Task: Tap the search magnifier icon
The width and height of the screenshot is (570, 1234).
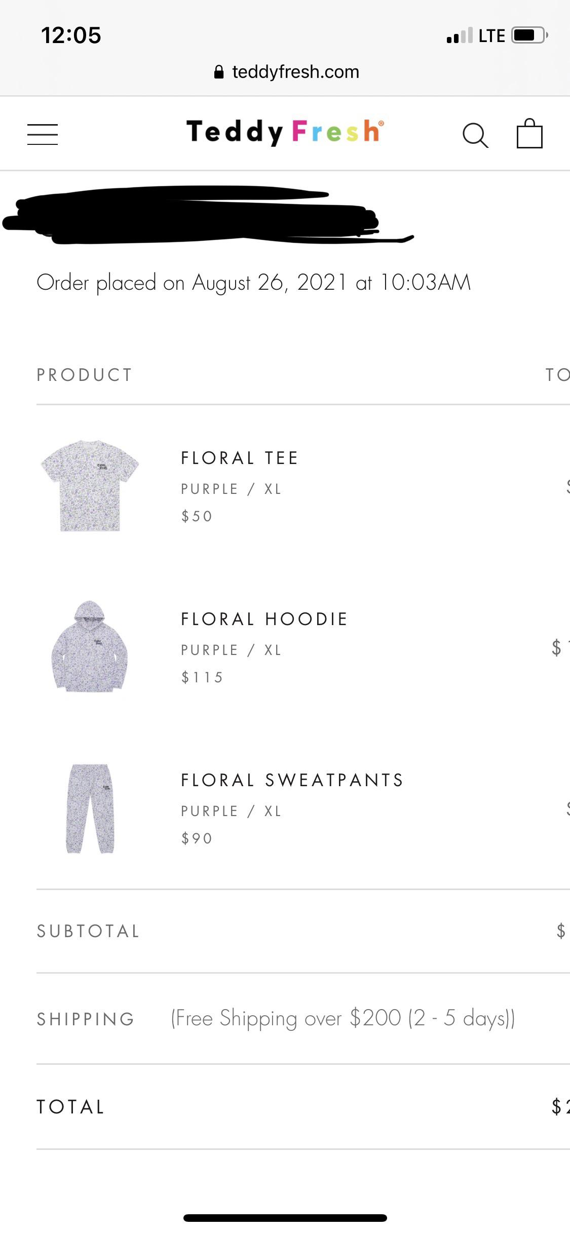Action: (x=475, y=135)
